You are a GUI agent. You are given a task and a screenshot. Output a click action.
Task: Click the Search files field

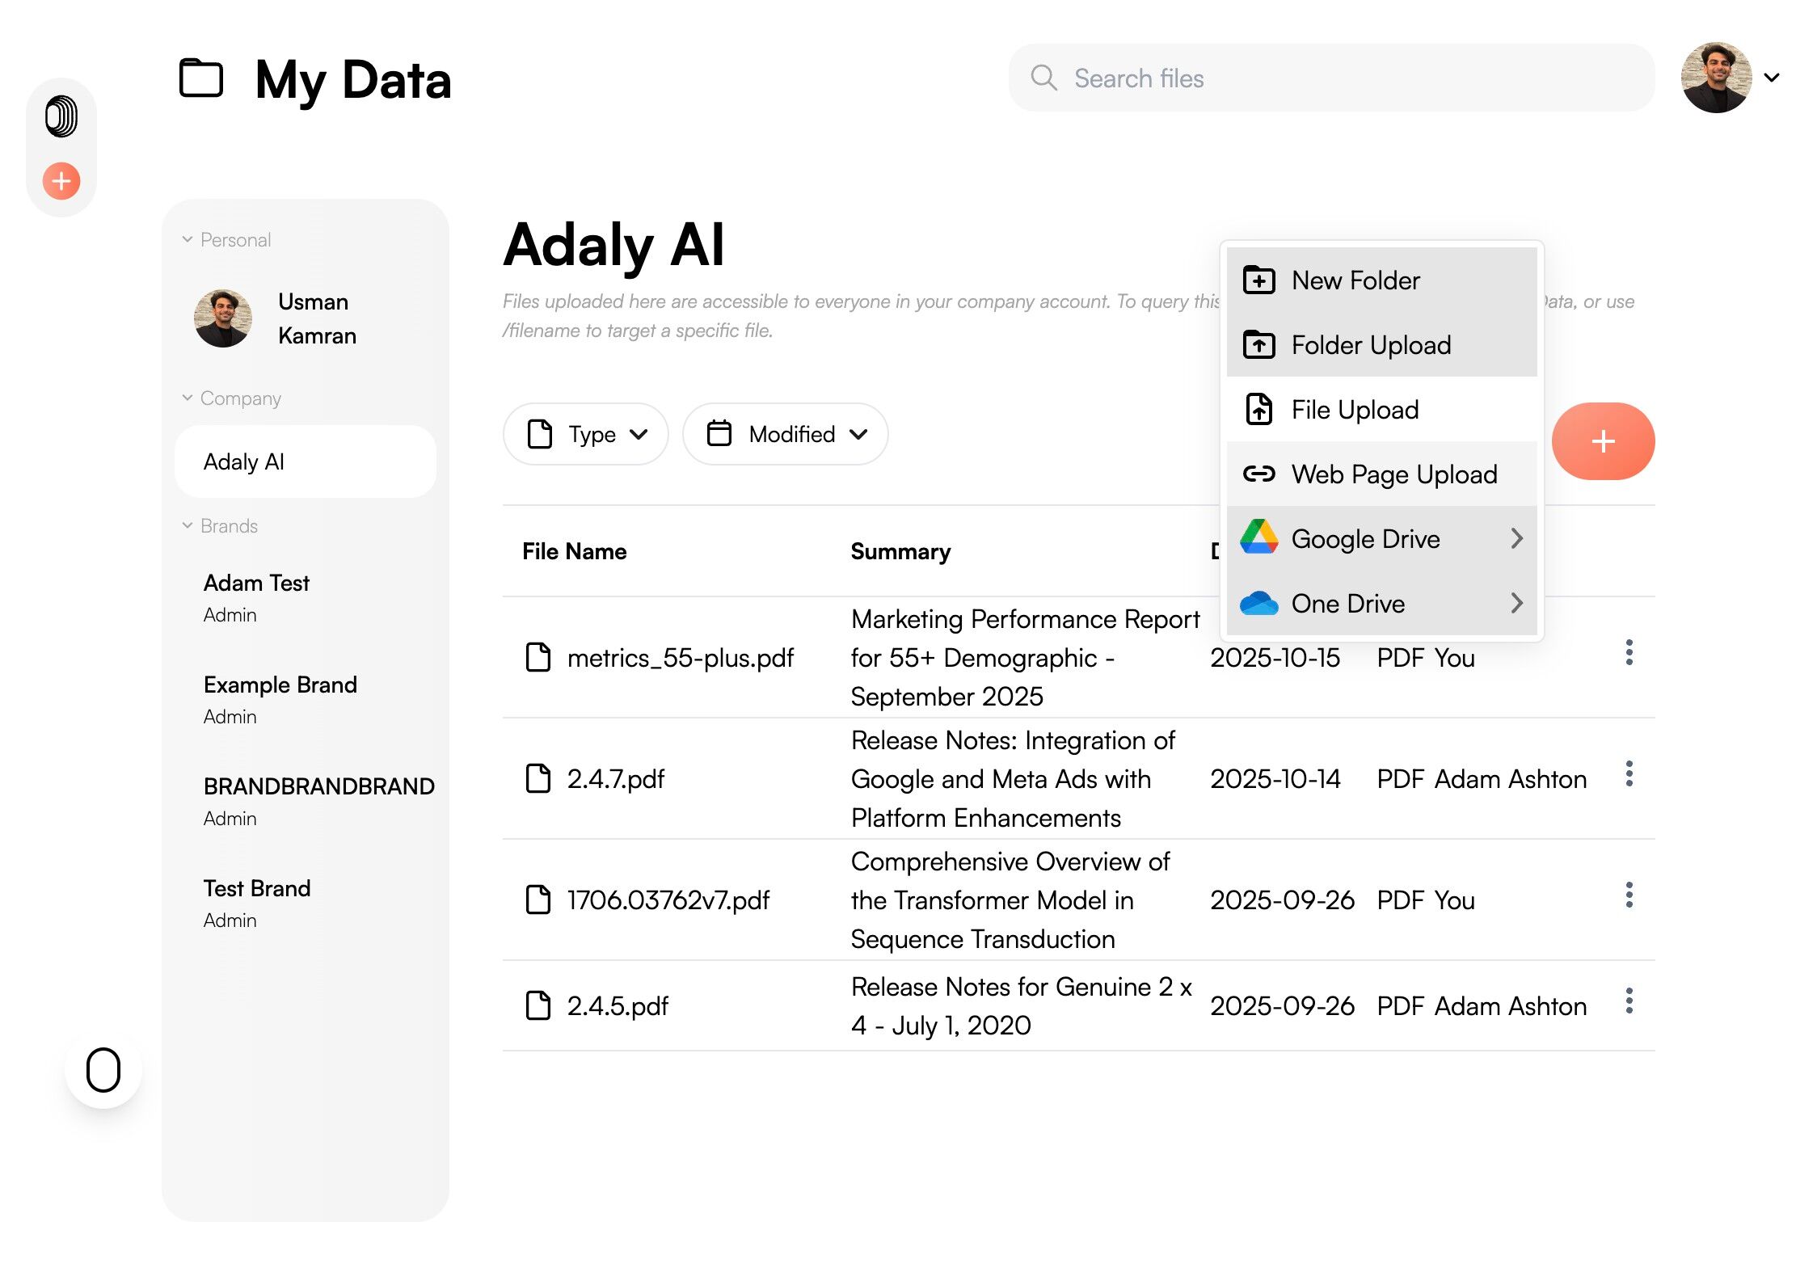(1331, 78)
